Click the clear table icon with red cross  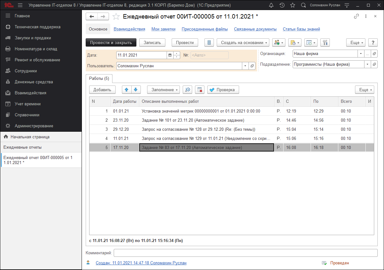[200, 90]
